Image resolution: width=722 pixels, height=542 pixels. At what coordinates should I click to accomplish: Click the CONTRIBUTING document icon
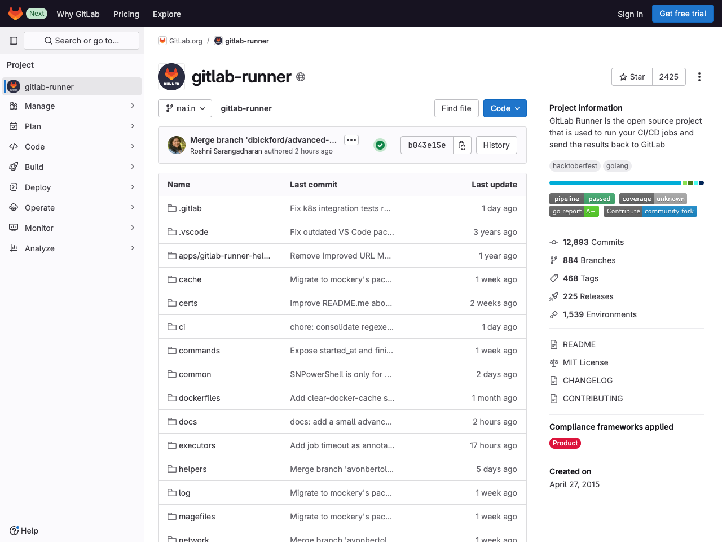[554, 399]
